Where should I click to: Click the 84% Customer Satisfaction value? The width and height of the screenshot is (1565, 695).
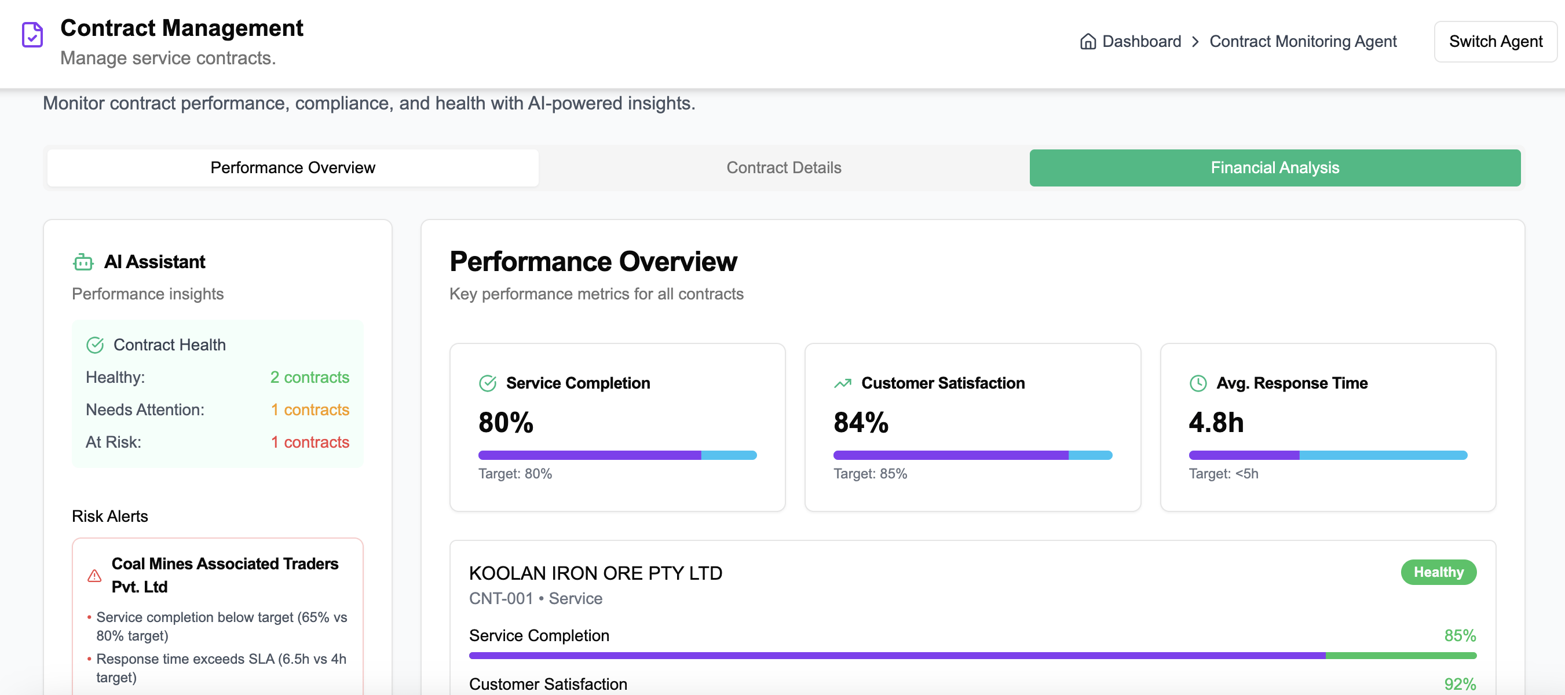click(x=860, y=423)
